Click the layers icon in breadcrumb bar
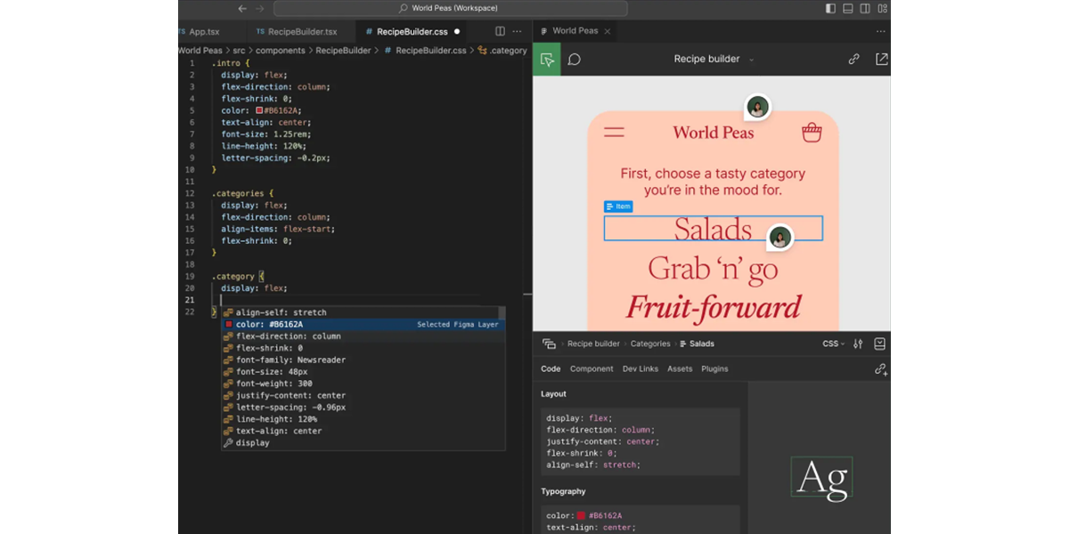The image size is (1069, 534). (549, 344)
